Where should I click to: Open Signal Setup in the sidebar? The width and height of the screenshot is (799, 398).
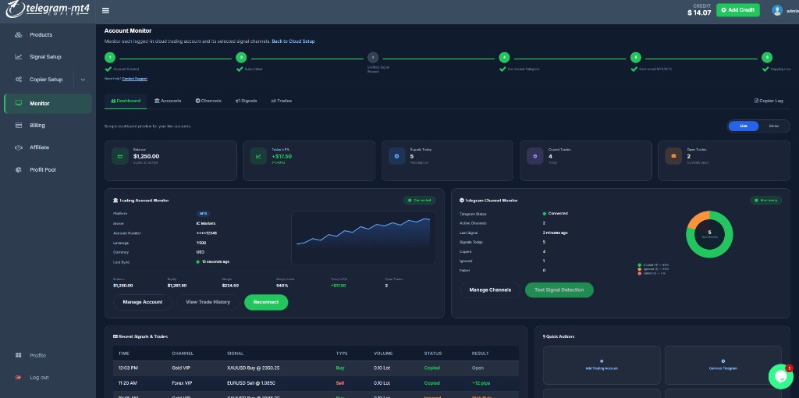tap(48, 57)
